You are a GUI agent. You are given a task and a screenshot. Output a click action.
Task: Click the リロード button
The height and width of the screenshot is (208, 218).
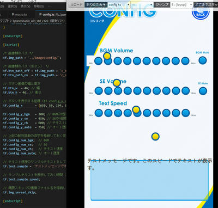pos(76,5)
